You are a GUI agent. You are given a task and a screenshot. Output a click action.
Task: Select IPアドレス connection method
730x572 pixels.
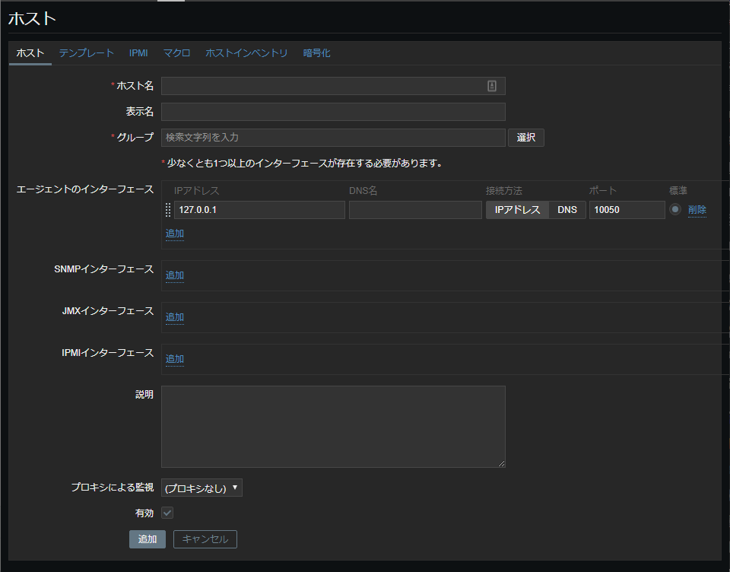pos(517,210)
